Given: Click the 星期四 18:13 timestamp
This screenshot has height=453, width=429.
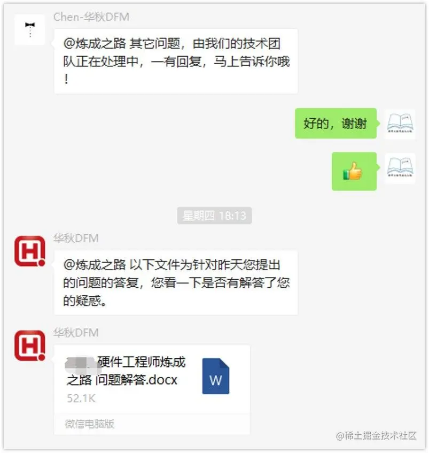Looking at the screenshot, I should coord(214,216).
